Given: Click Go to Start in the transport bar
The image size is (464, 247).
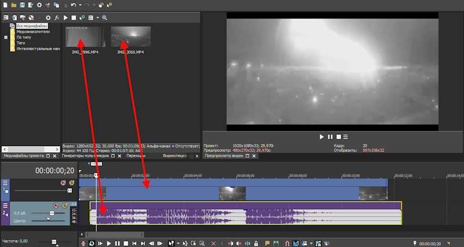Looking at the screenshot, I should click(x=135, y=244).
